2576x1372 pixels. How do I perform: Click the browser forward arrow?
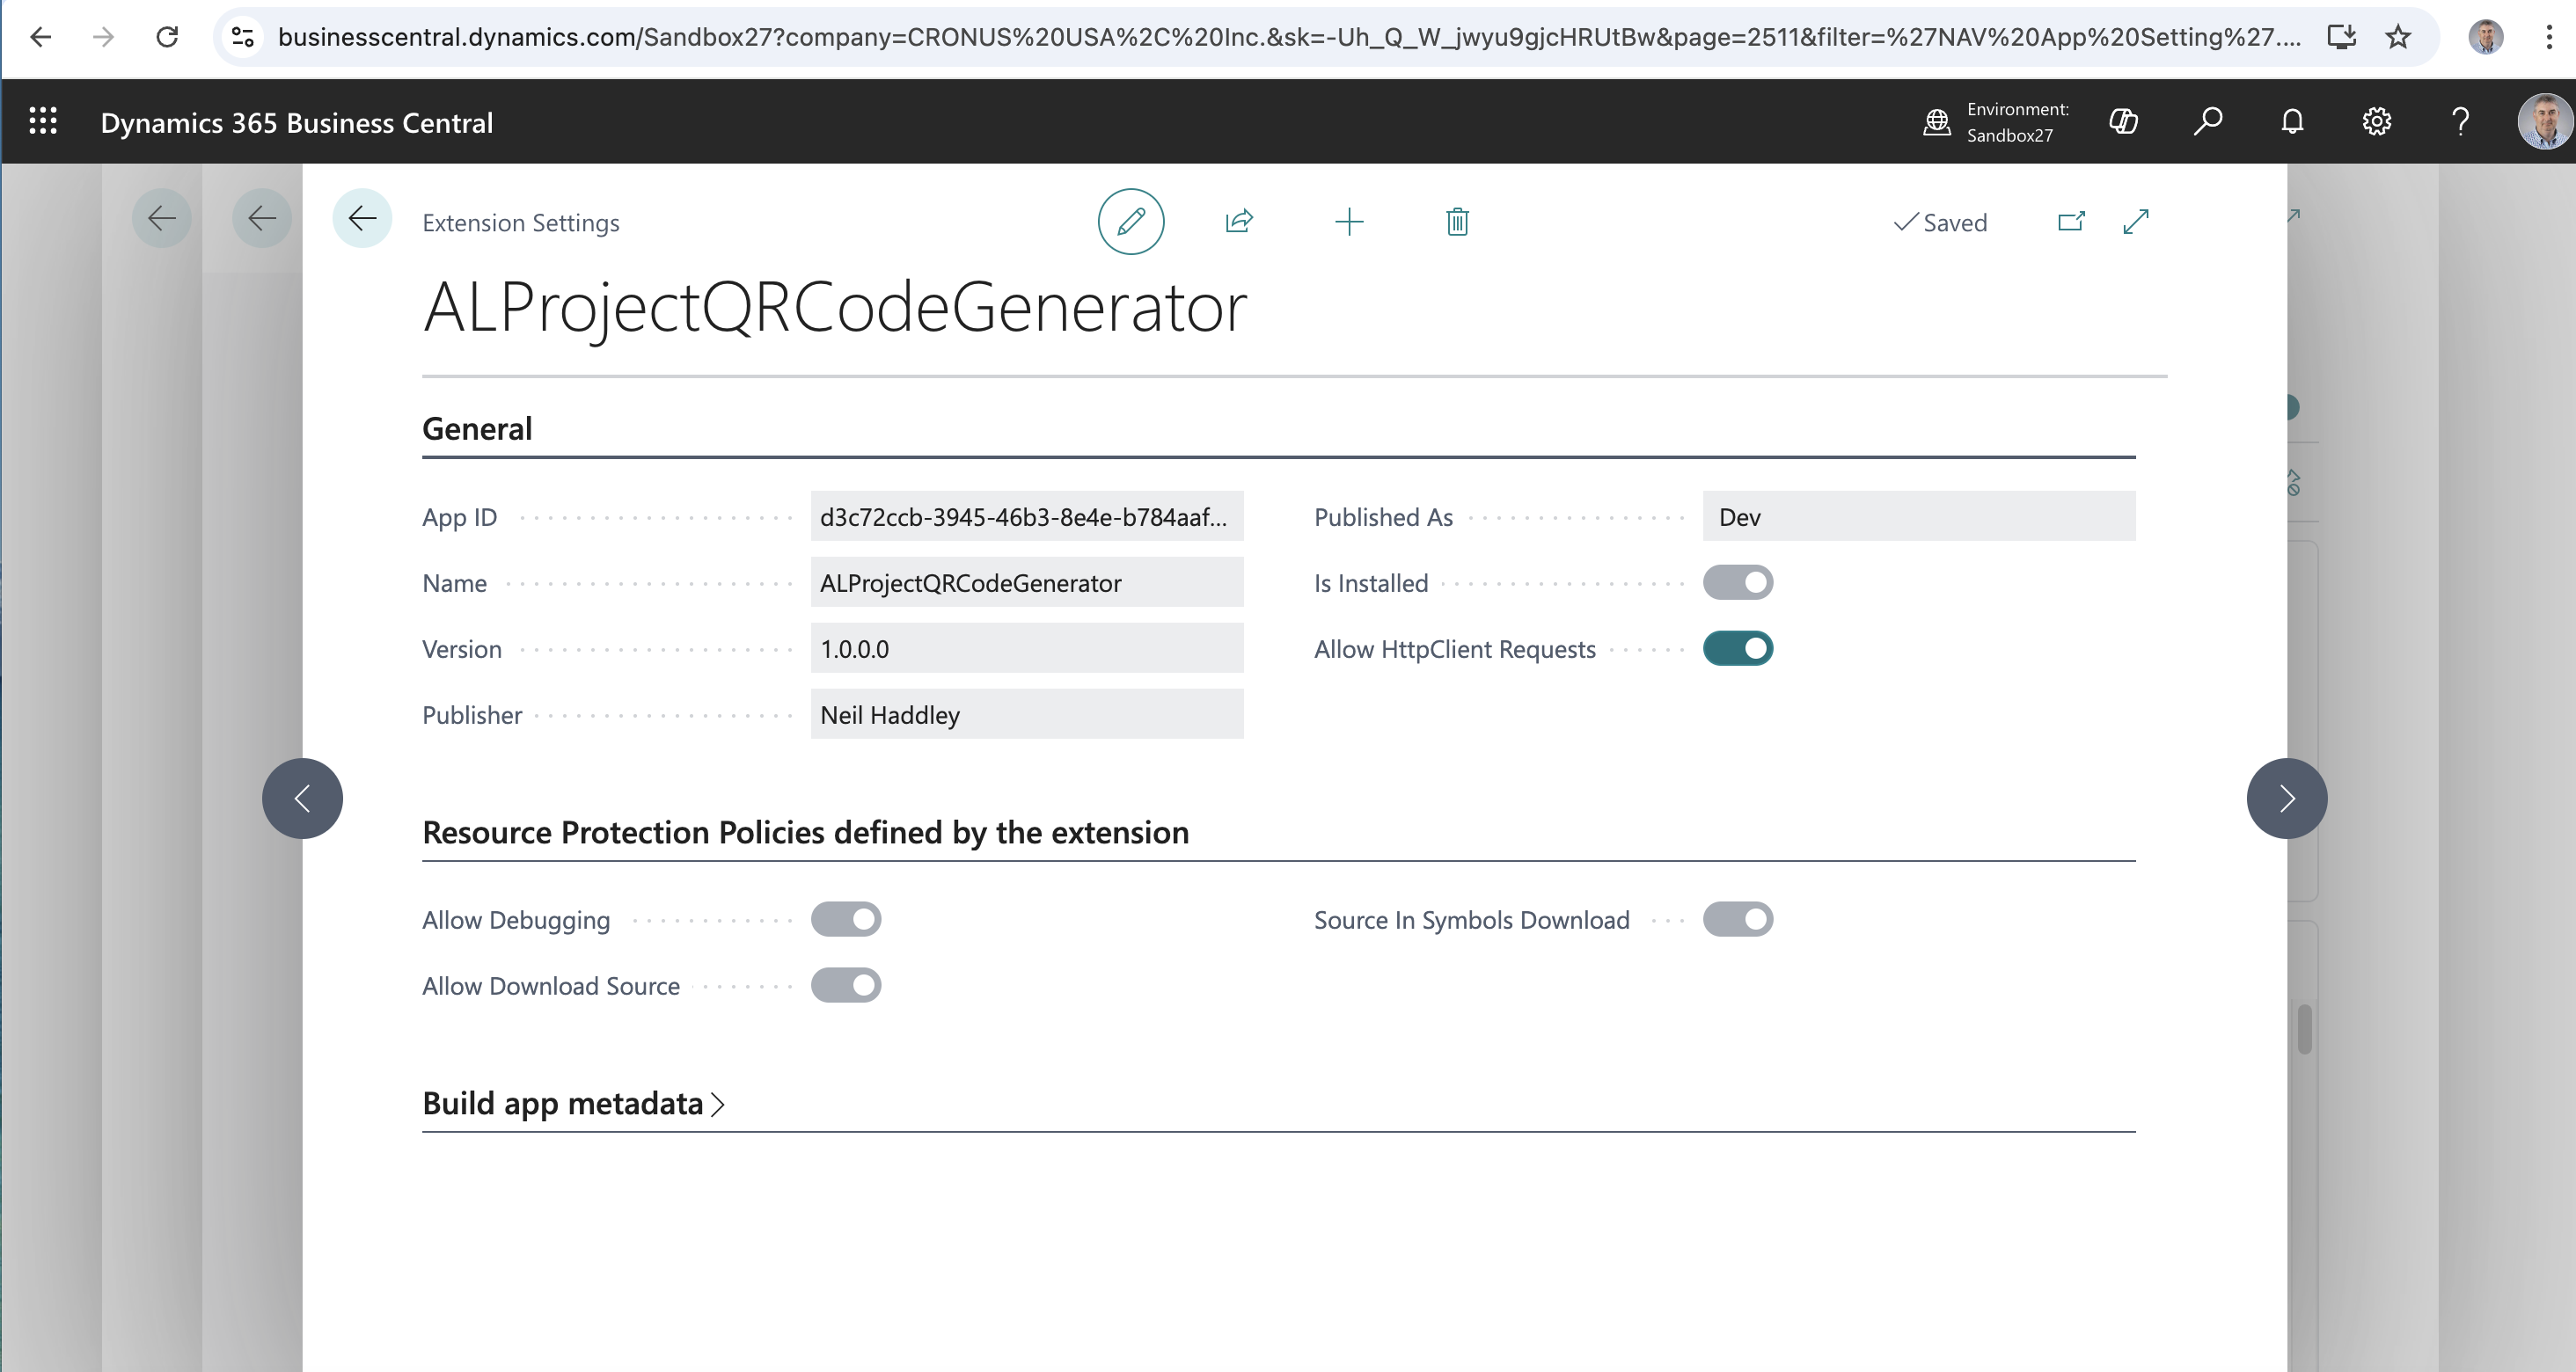pos(103,37)
